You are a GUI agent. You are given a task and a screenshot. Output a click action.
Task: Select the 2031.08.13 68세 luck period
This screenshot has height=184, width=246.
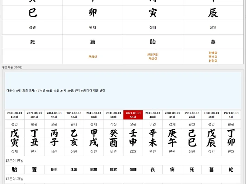point(113,115)
